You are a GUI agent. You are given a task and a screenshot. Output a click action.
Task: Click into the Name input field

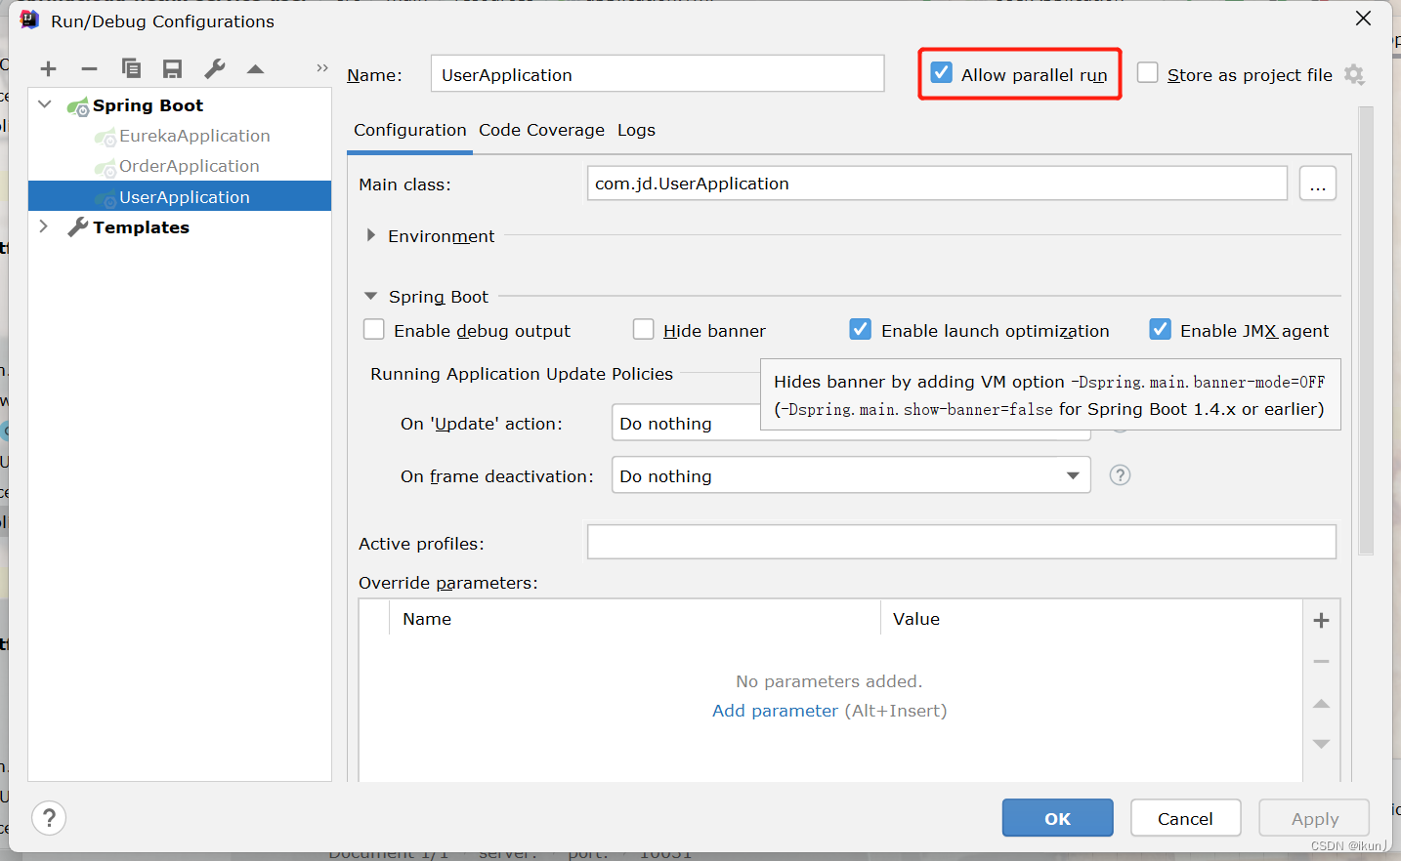[x=658, y=73]
